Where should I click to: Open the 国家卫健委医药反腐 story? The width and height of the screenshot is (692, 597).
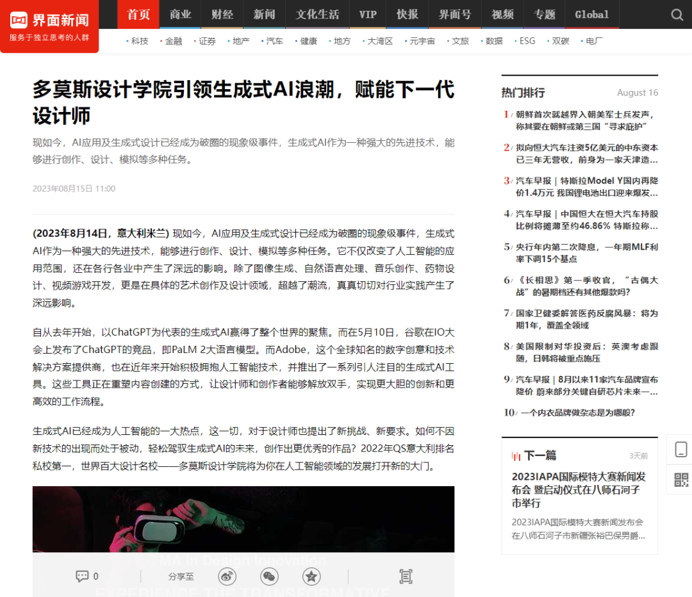point(587,319)
